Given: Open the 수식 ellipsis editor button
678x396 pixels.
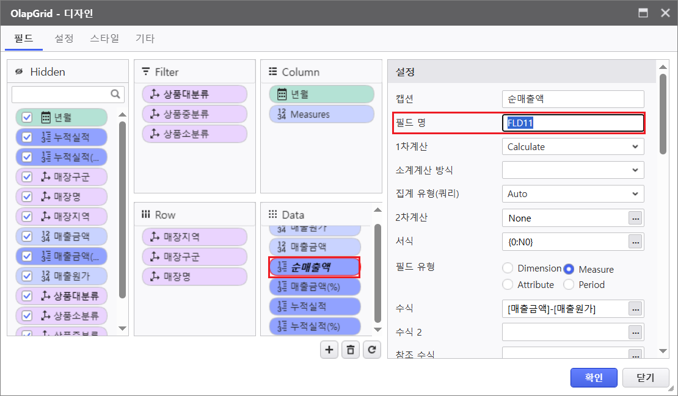Looking at the screenshot, I should pos(636,309).
